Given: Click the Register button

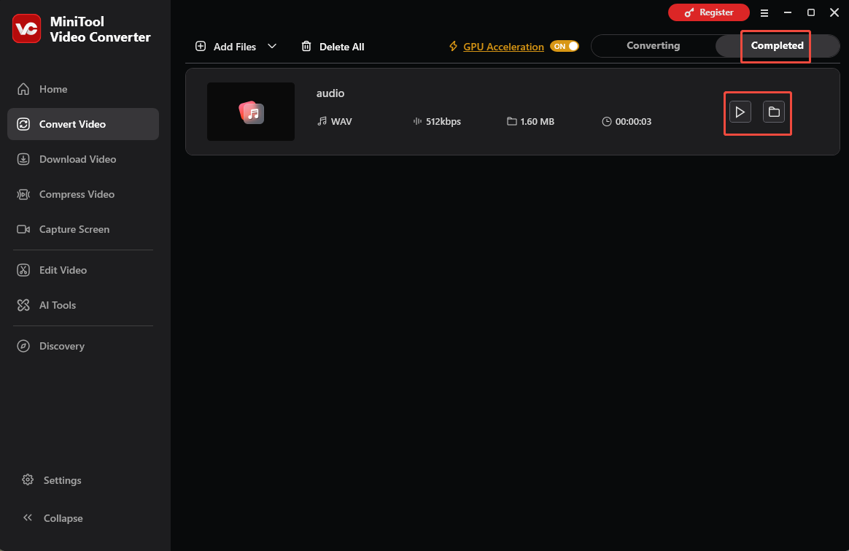Looking at the screenshot, I should tap(708, 12).
